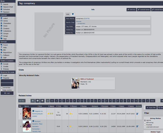The image size is (163, 133).
Task: Open the Groups icon in sidebar
Action: tap(1, 33)
